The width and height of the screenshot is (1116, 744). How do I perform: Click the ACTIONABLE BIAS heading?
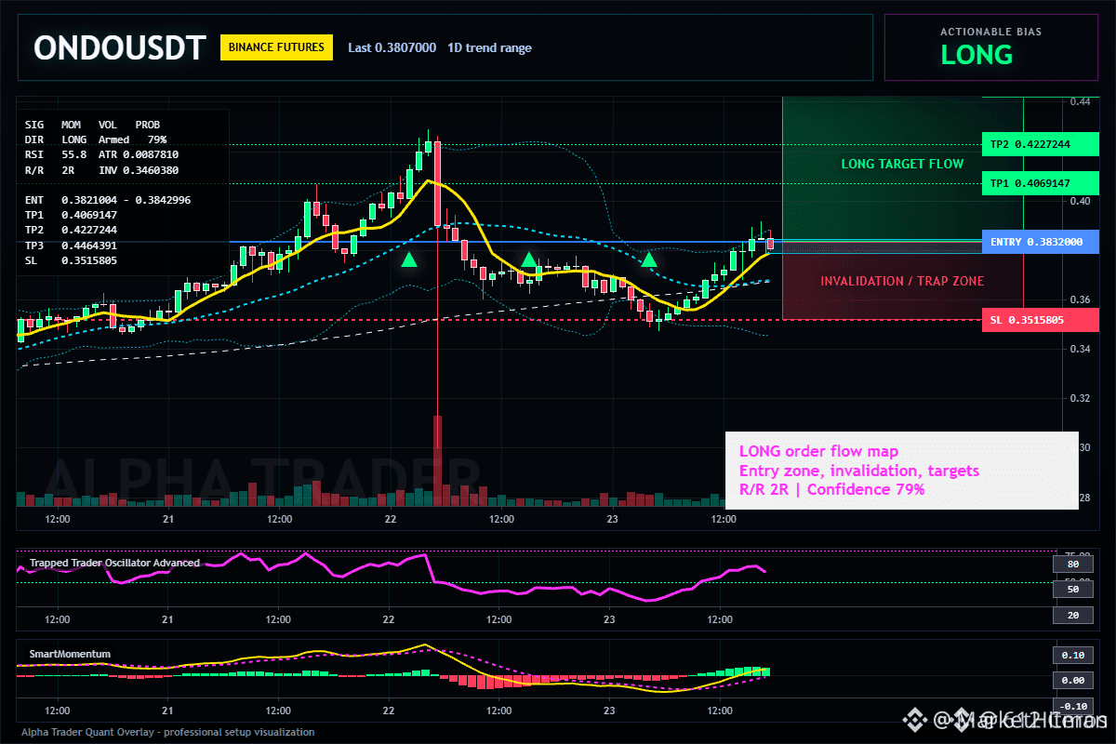tap(990, 32)
